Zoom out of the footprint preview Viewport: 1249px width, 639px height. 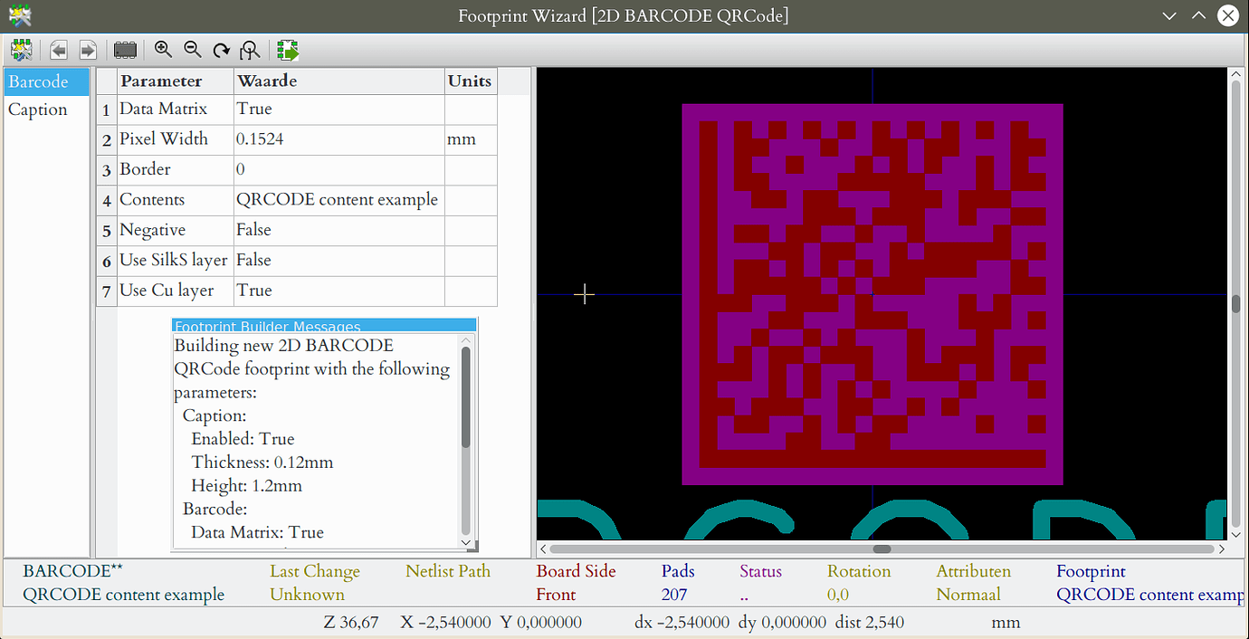(192, 50)
